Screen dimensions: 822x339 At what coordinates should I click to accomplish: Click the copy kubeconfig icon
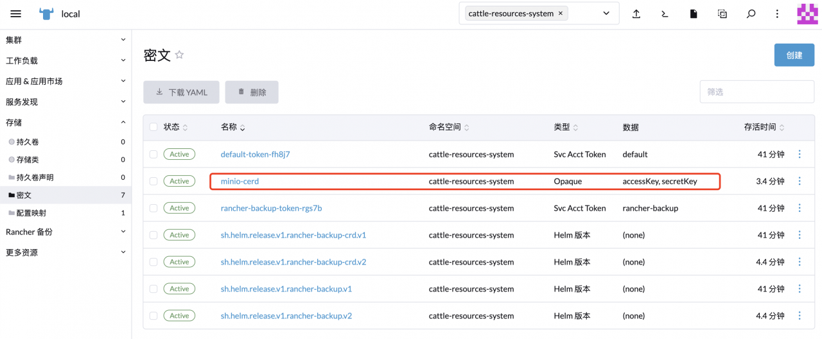[x=722, y=13]
